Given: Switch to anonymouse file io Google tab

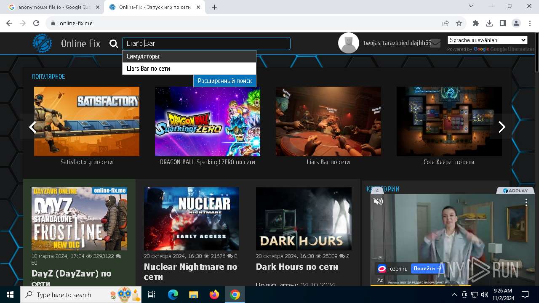Looking at the screenshot, I should (x=52, y=7).
